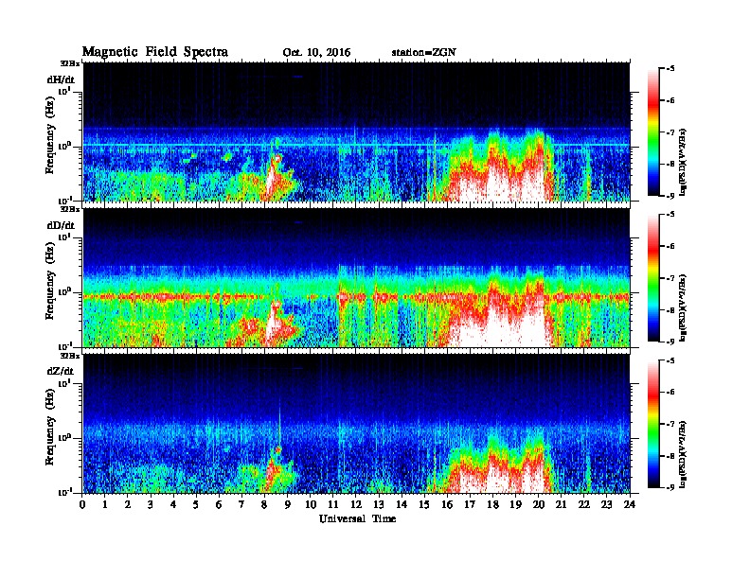Click hour tick label "0" on time axis
Screen dimensions: 750x579
pos(82,504)
